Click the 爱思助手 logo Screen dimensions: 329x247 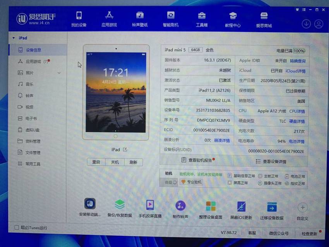pyautogui.click(x=36, y=19)
